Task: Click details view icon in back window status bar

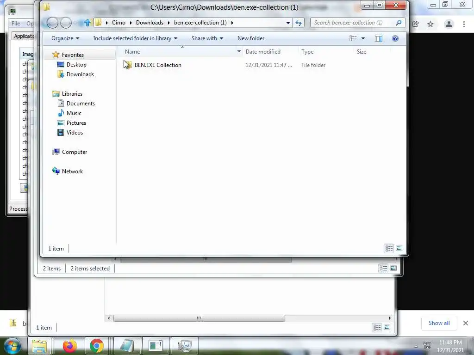Action: 383,268
